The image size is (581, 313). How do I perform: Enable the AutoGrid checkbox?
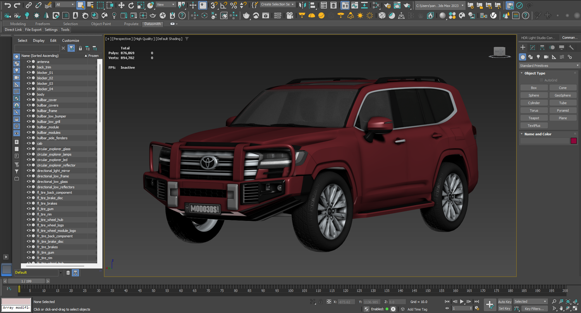coord(541,80)
